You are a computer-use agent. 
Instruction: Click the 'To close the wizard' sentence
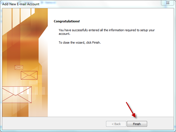point(80,43)
